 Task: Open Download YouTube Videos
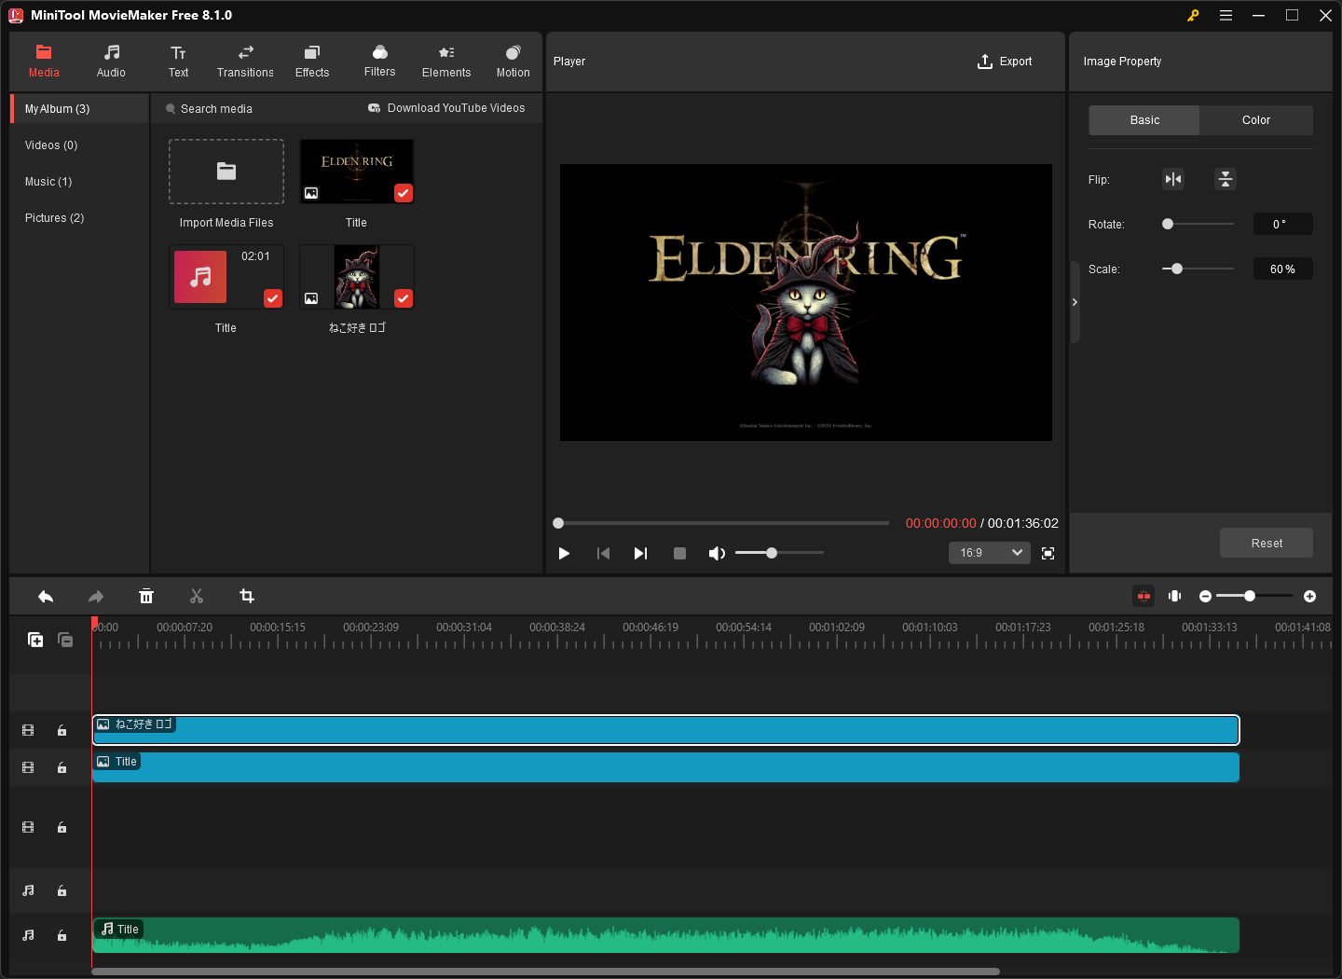click(x=446, y=108)
